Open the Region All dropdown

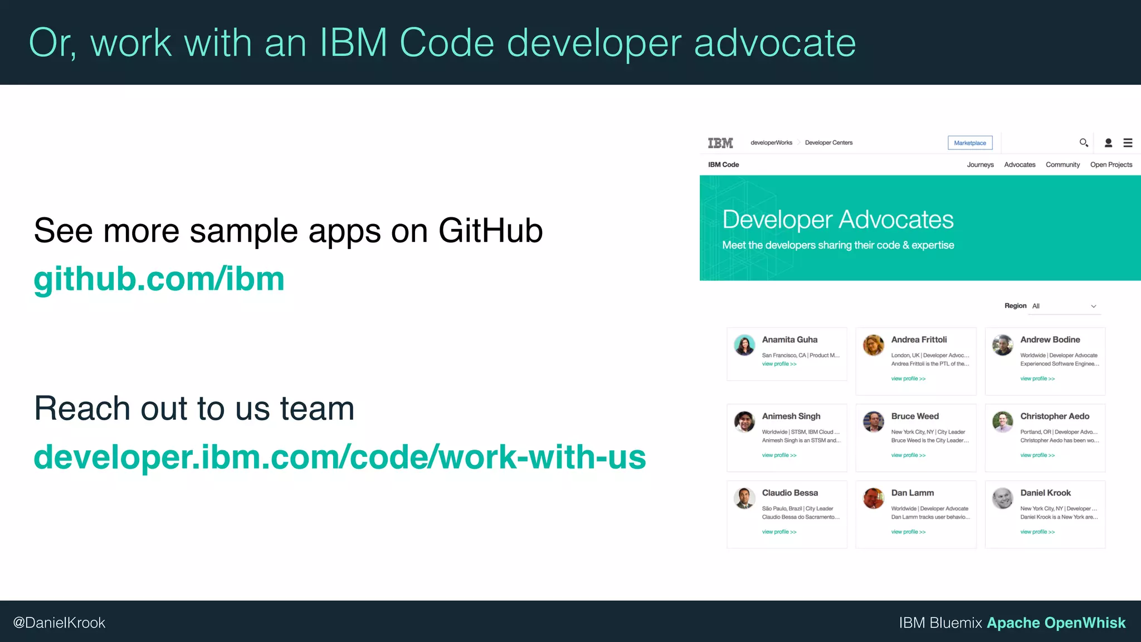coord(1064,306)
